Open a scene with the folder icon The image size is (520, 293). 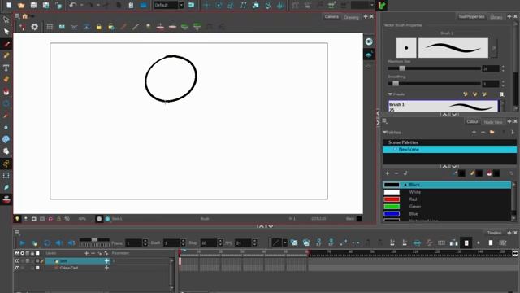pos(21,5)
